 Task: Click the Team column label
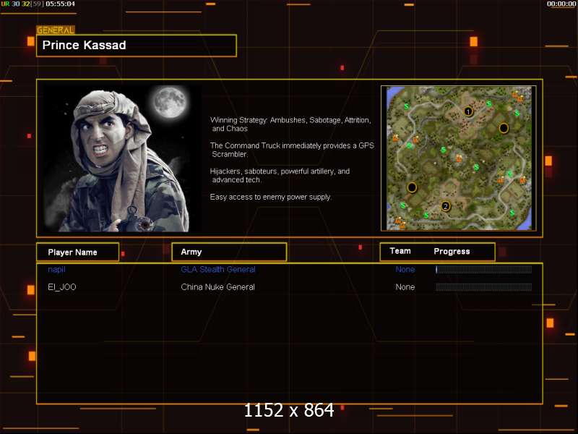coord(400,251)
